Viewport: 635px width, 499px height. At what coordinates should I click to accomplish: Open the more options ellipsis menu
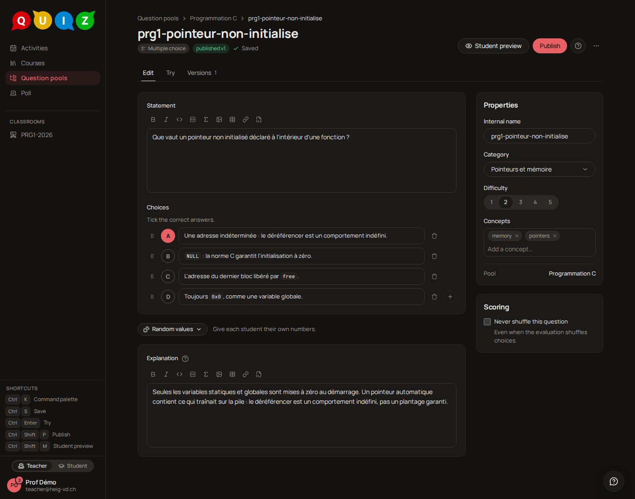pos(596,46)
